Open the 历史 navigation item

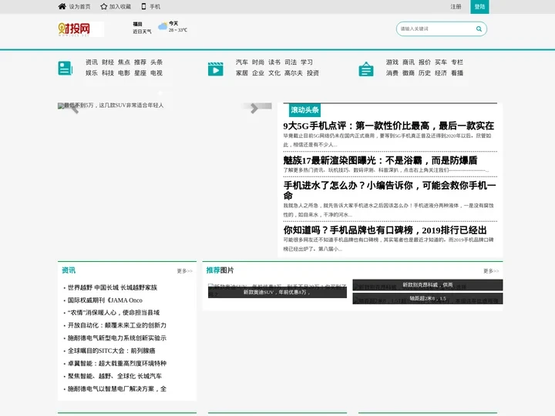(x=425, y=73)
